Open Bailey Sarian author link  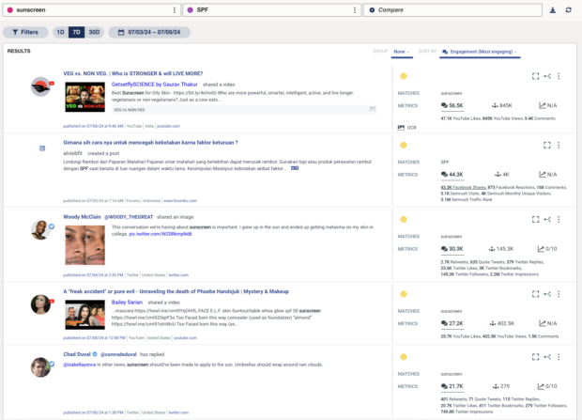127,303
